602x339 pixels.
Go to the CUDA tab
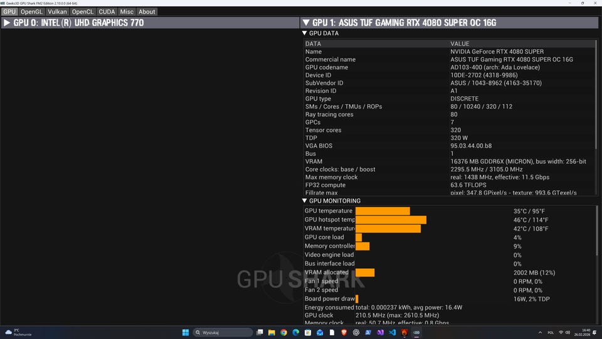tap(107, 11)
